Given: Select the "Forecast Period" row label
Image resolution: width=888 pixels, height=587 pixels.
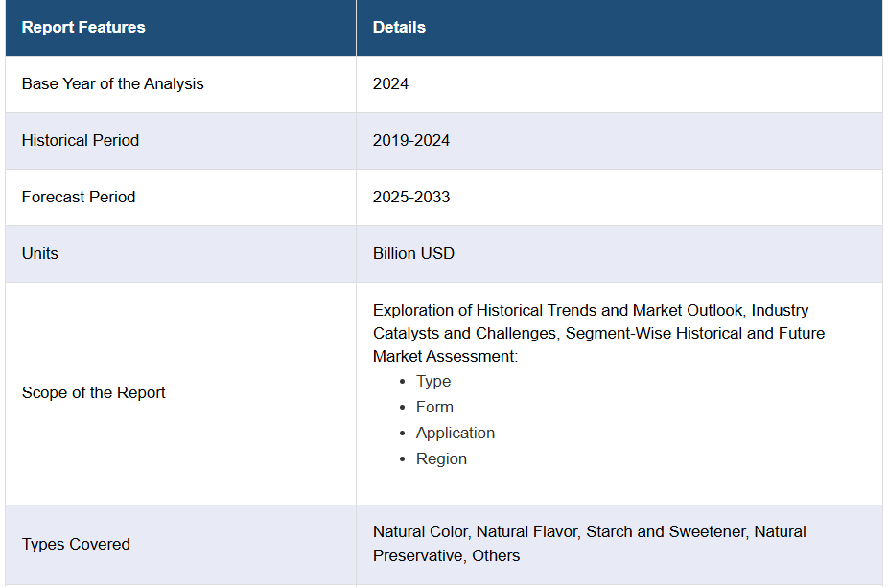Looking at the screenshot, I should [x=79, y=198].
